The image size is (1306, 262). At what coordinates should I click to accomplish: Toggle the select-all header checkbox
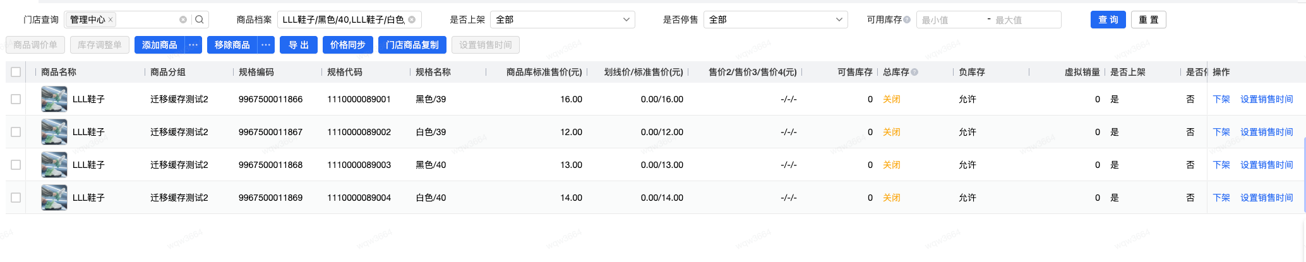point(16,72)
